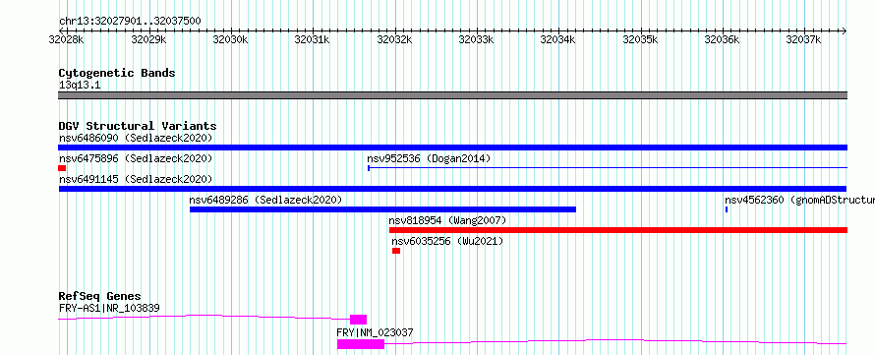Click the 32029k ruler tick label

[x=149, y=39]
